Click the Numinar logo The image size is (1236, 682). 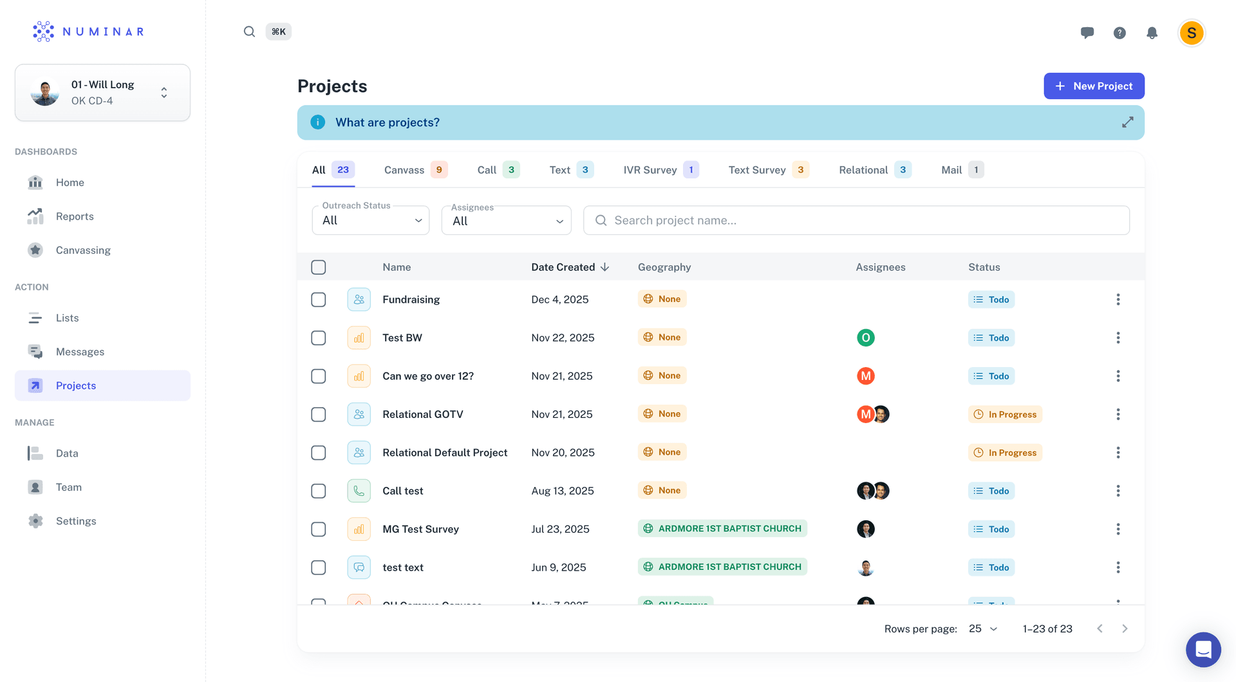tap(88, 32)
